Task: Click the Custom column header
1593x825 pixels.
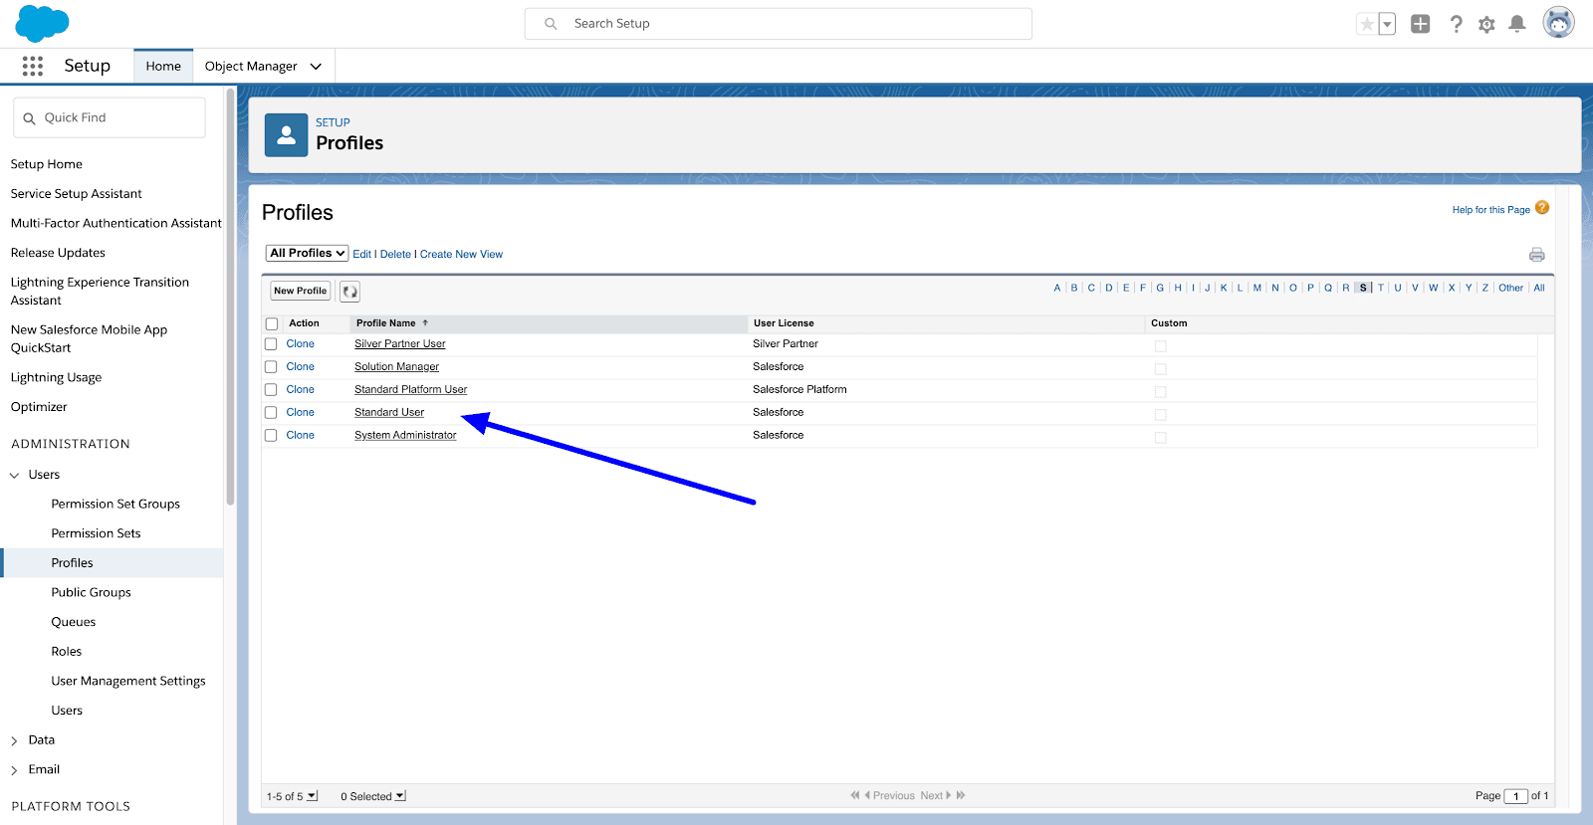Action: click(x=1169, y=323)
